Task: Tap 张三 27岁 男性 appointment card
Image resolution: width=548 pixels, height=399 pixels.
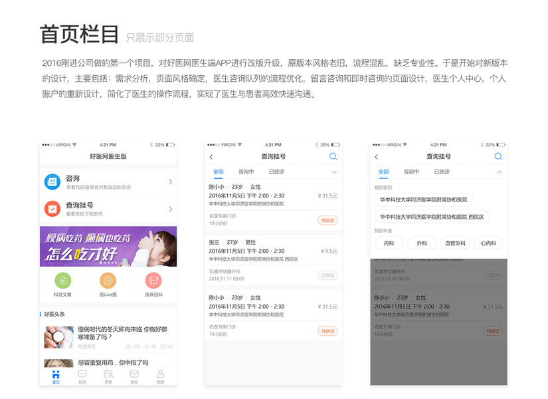Action: click(273, 260)
